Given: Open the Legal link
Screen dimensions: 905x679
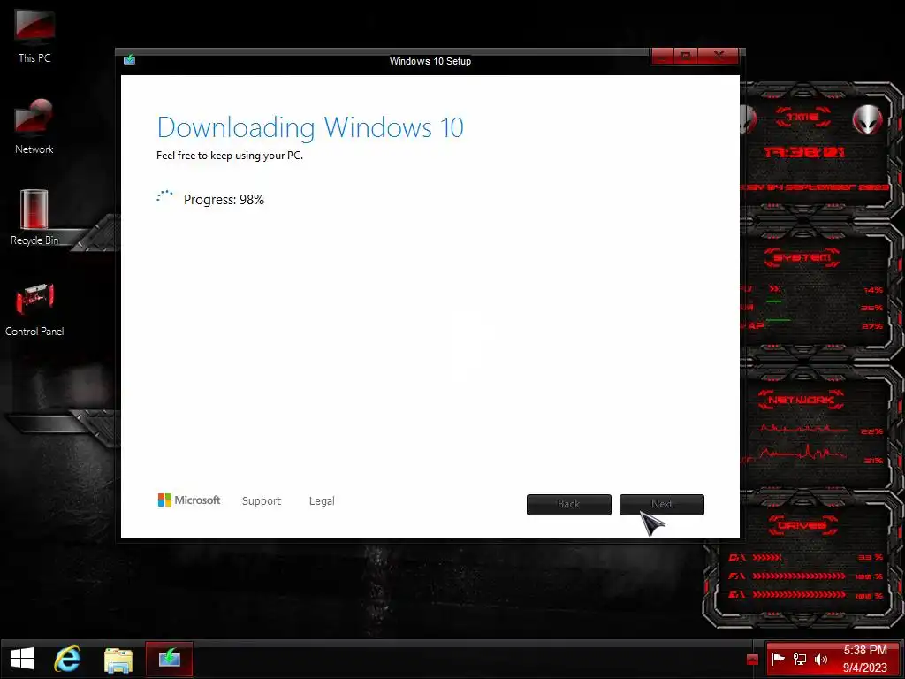Looking at the screenshot, I should [322, 501].
